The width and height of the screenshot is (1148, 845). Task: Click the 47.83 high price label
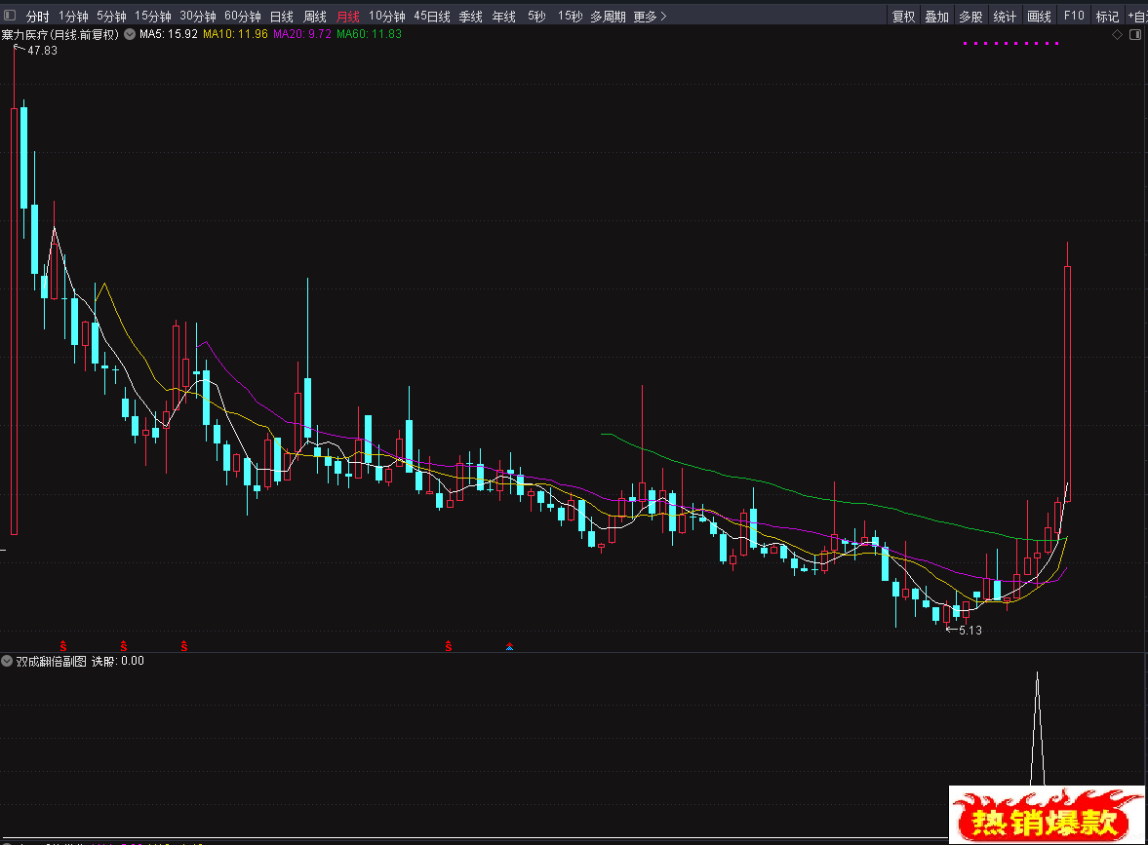tap(43, 51)
